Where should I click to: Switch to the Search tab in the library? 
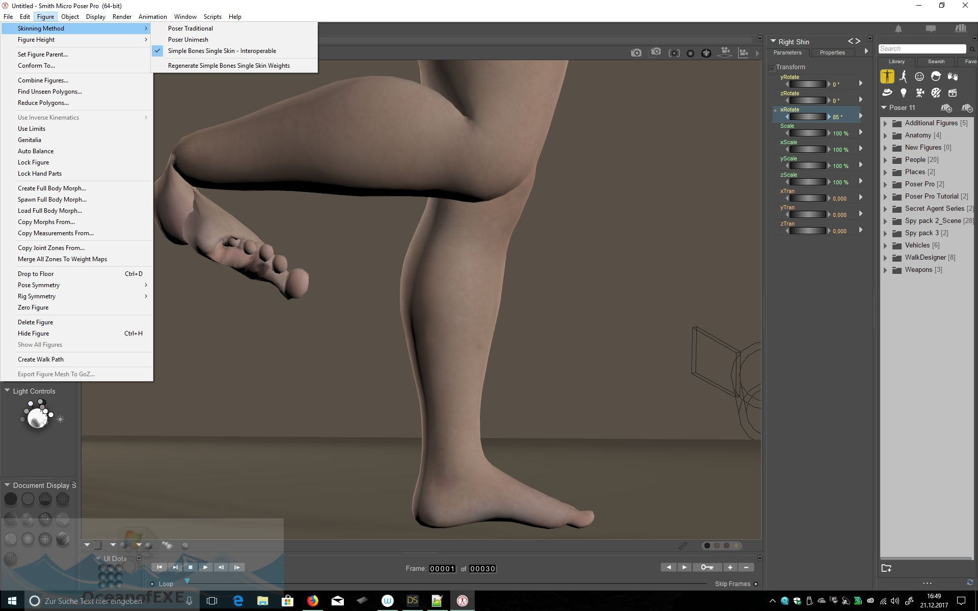(x=936, y=62)
